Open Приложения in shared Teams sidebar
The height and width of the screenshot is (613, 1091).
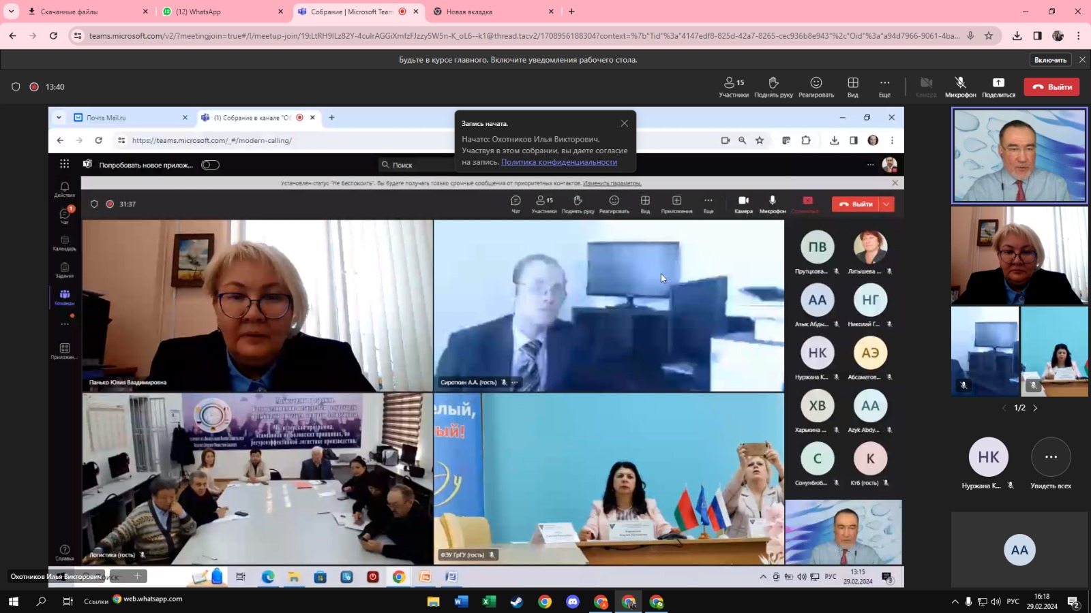[x=65, y=351]
